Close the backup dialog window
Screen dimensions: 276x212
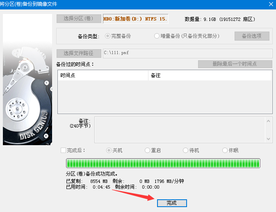point(271,4)
